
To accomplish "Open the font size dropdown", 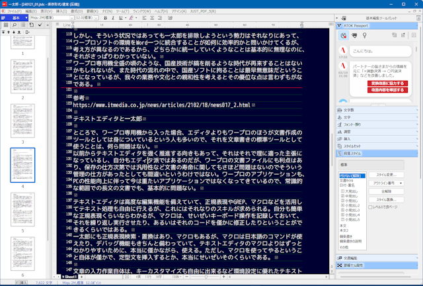I will 96,18.
